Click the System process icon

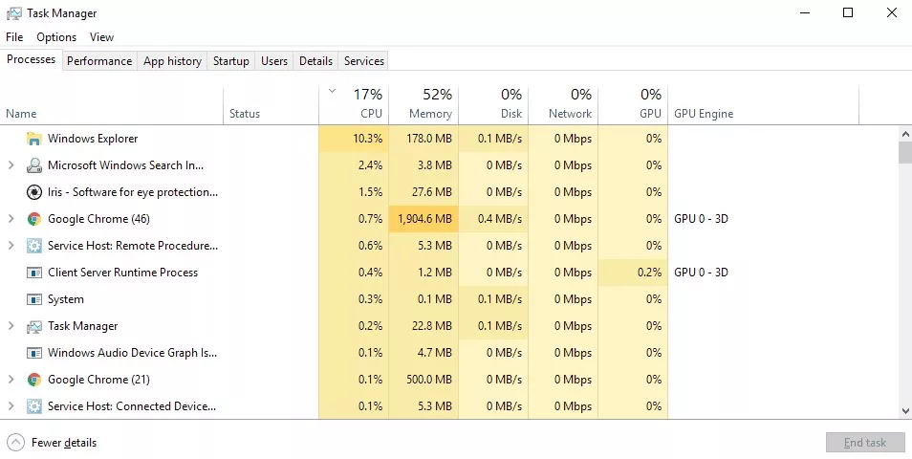[34, 299]
